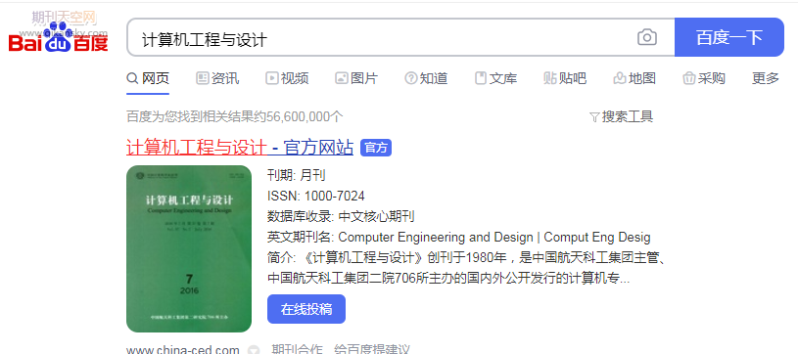Click the 在线投稿 button

306,309
